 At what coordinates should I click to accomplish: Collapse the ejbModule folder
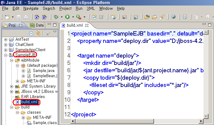(11, 60)
